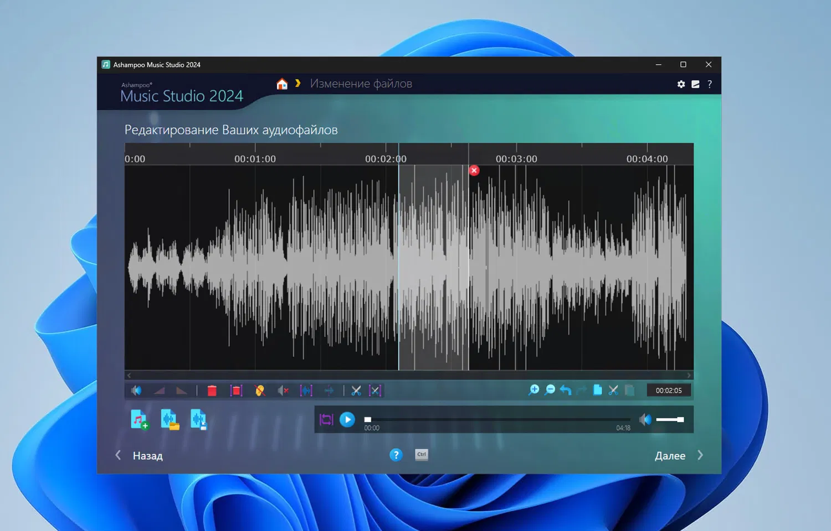Screen dimensions: 831x531
Task: Go to the home screen
Action: 282,84
